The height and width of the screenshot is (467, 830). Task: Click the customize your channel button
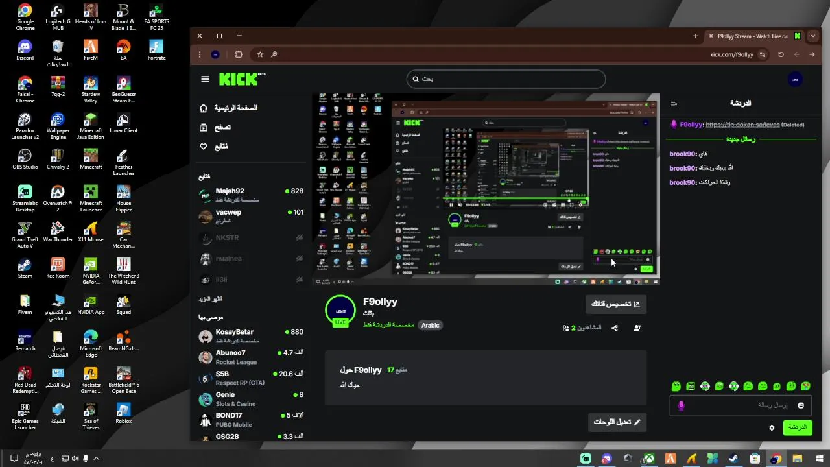click(x=616, y=304)
